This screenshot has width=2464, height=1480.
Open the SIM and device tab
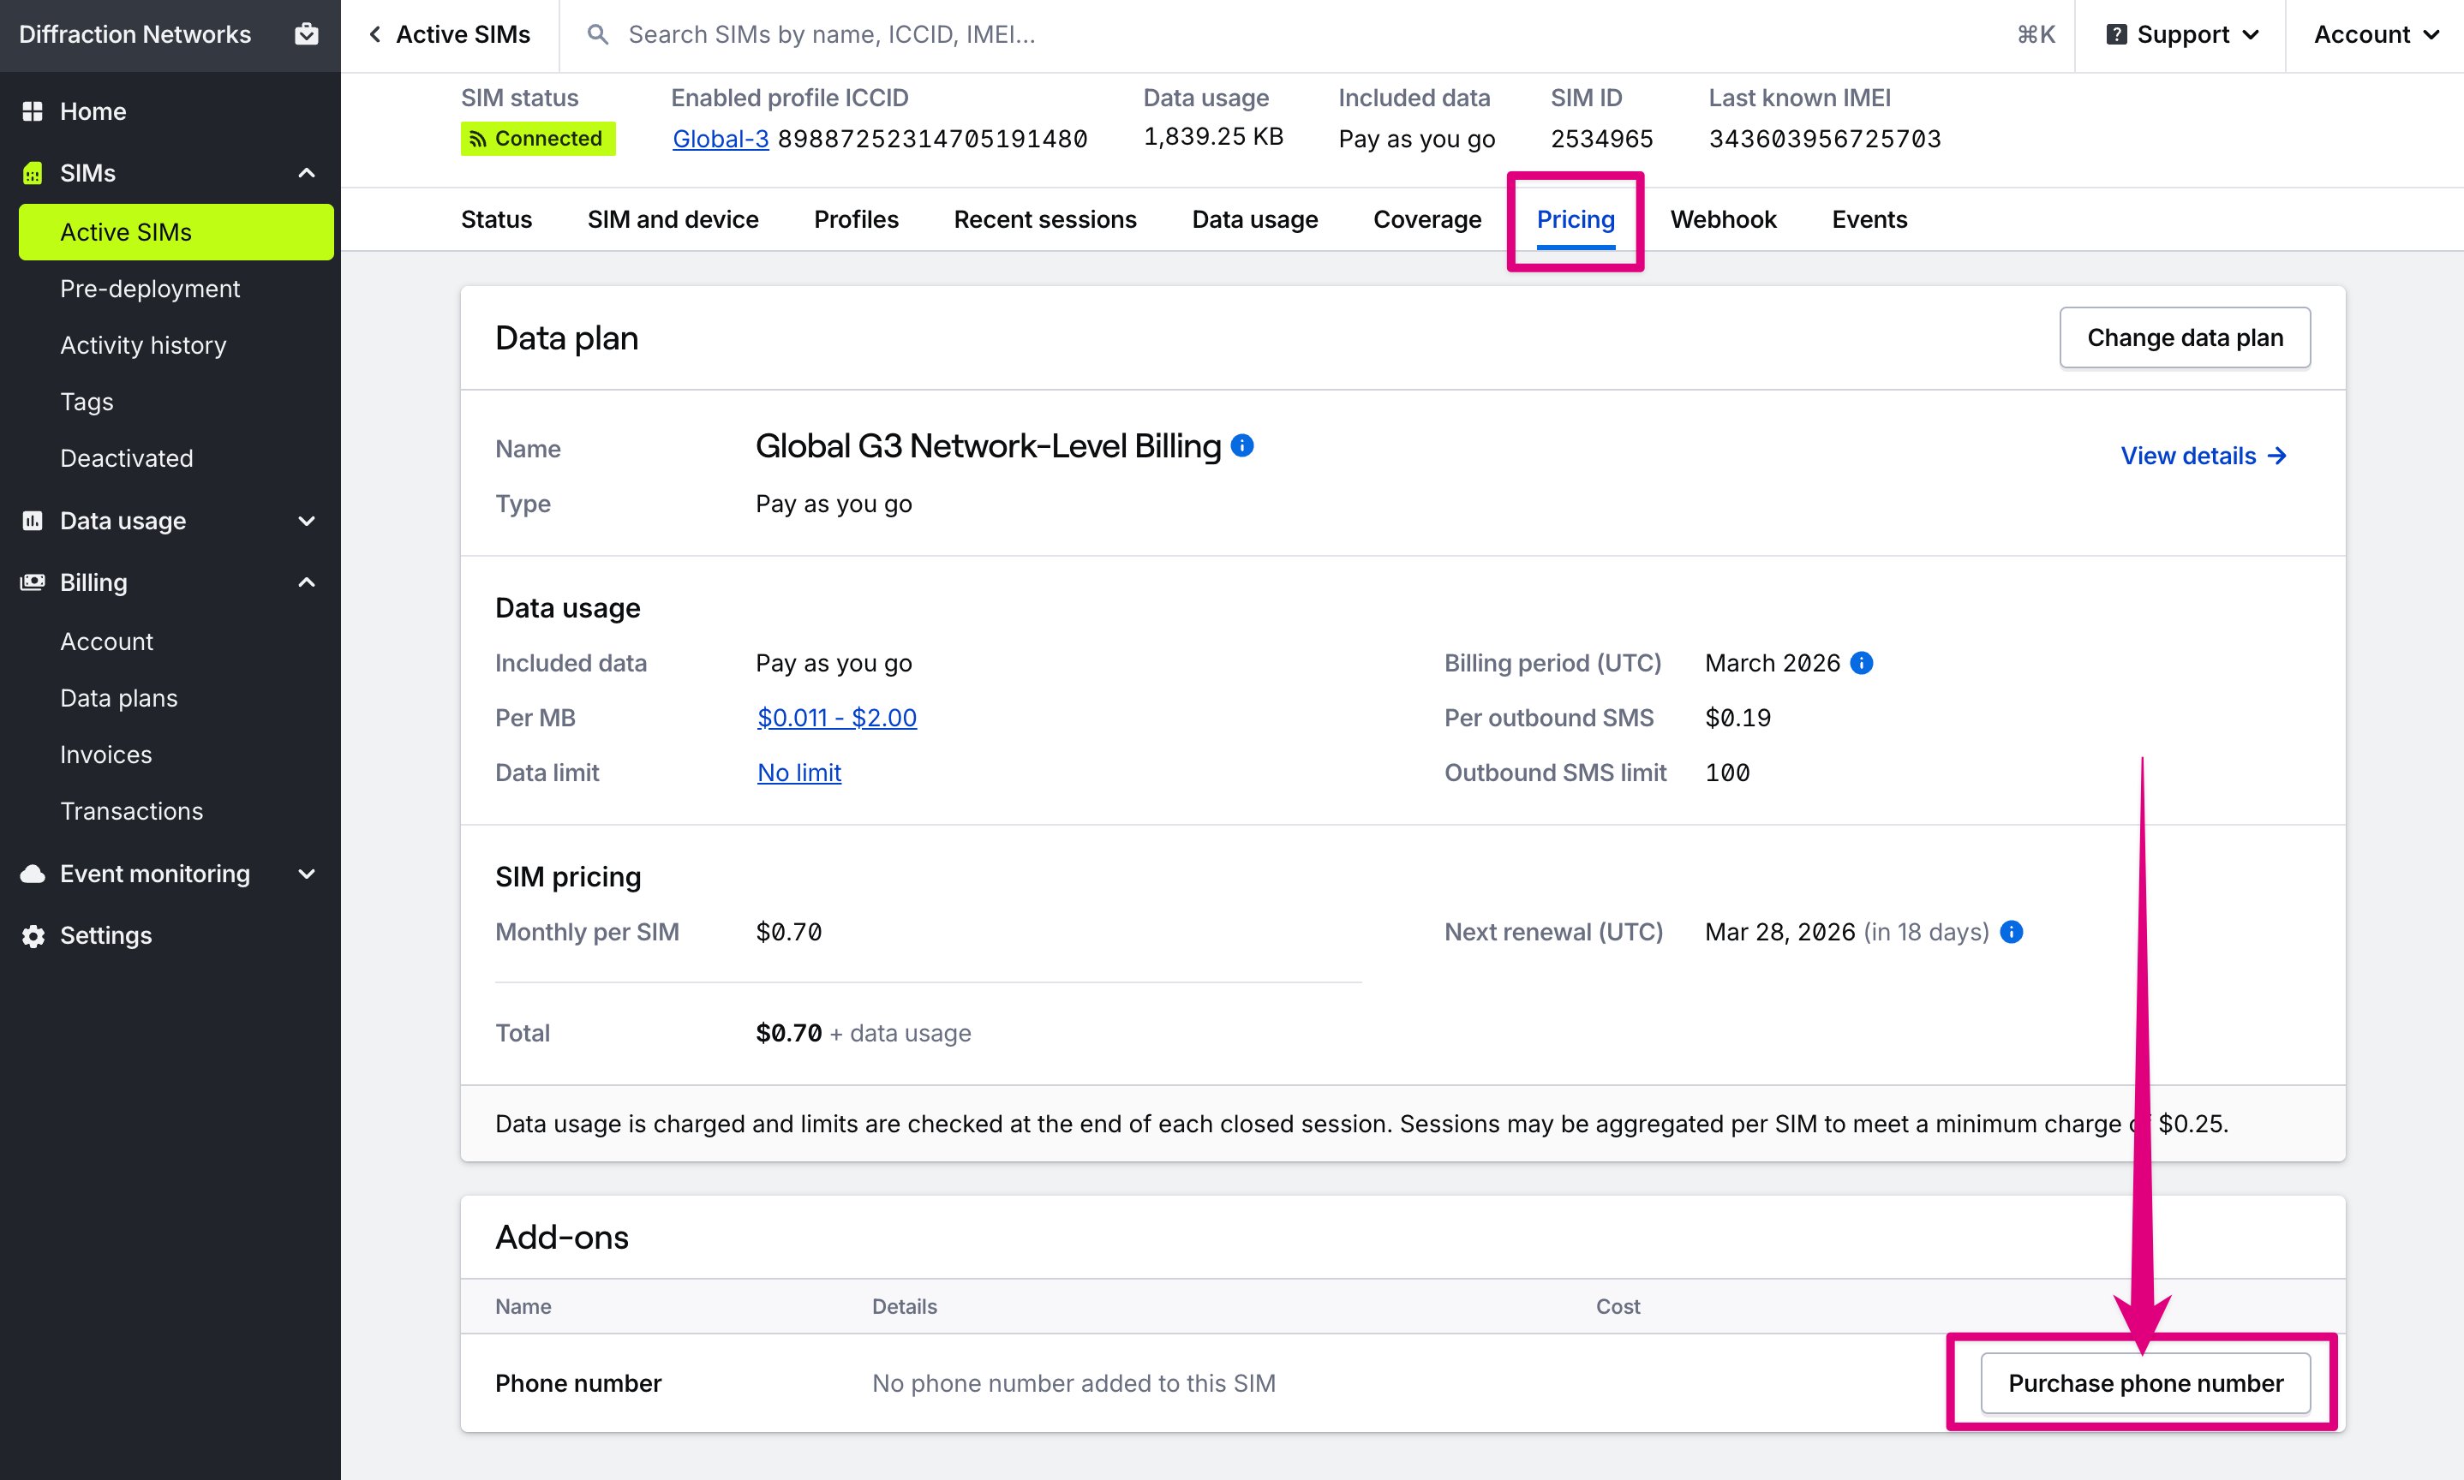pos(673,219)
